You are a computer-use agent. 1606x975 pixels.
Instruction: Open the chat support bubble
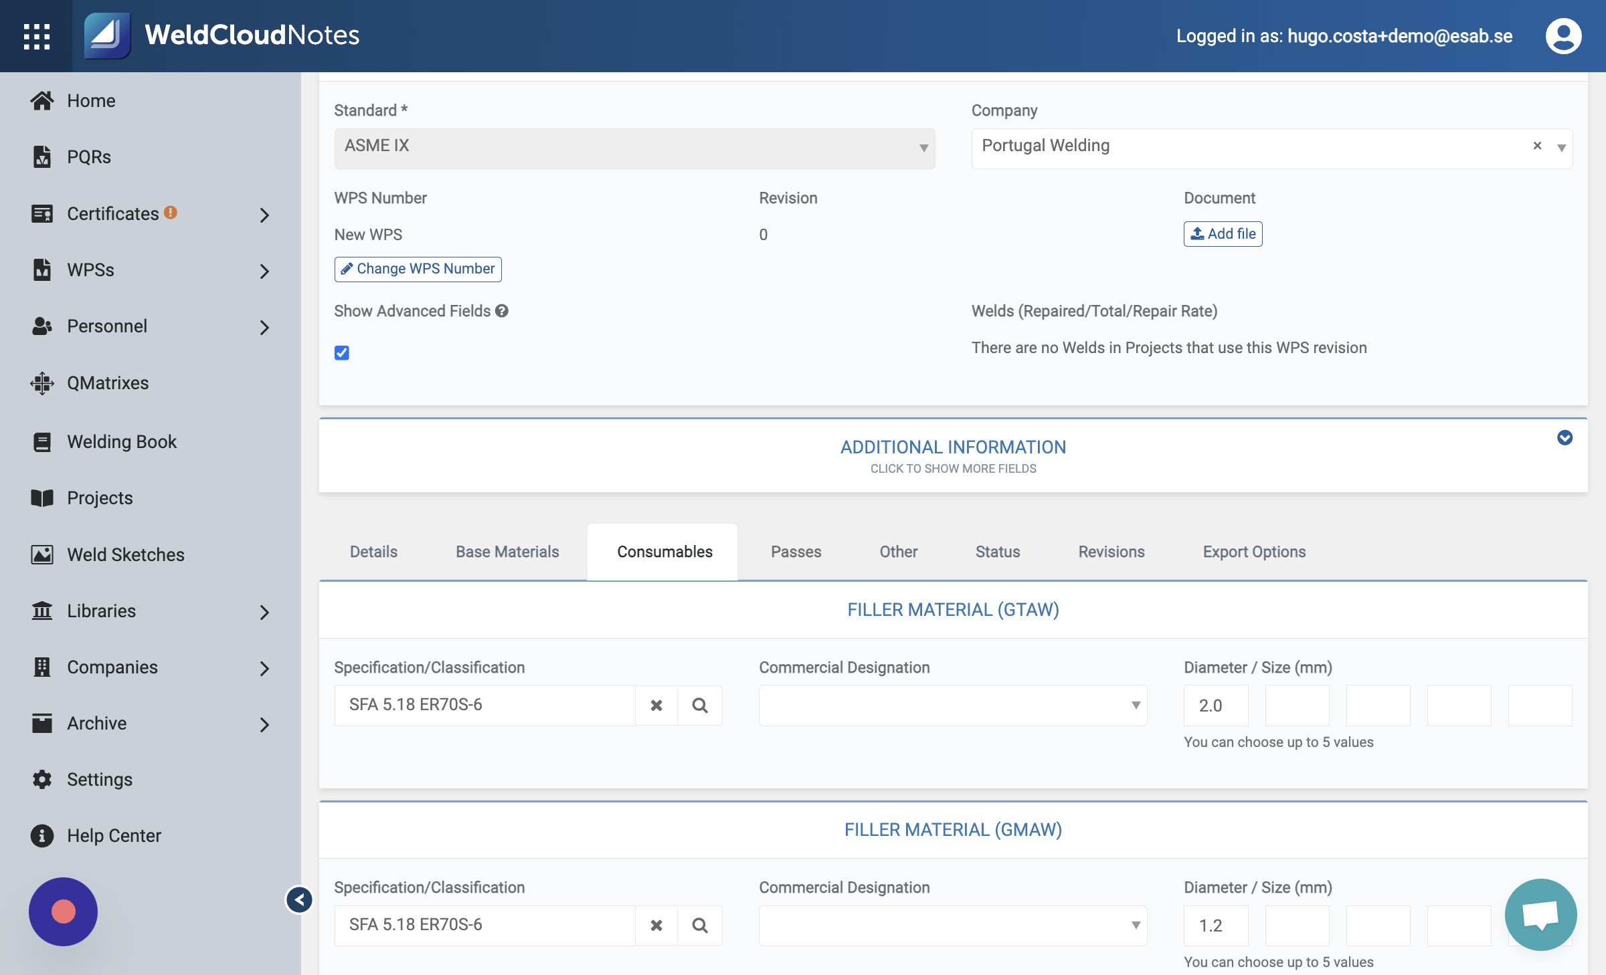pos(1540,914)
